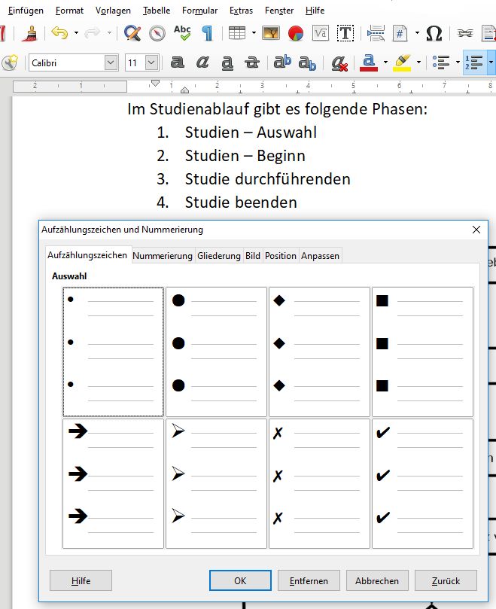The width and height of the screenshot is (496, 609).
Task: Open the Formular menu
Action: 199,11
